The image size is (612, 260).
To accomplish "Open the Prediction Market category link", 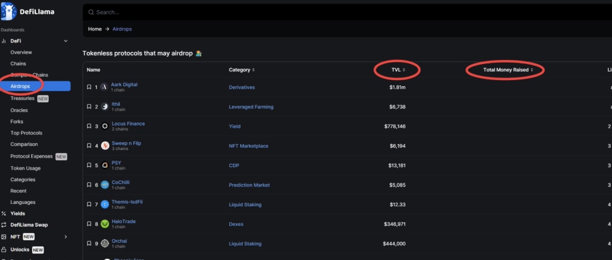I will click(x=249, y=185).
